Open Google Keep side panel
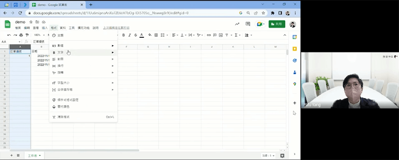The width and height of the screenshot is (399, 160). point(295,49)
